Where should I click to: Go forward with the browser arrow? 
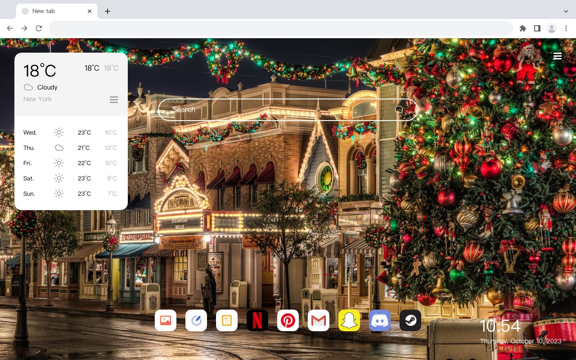pos(24,28)
